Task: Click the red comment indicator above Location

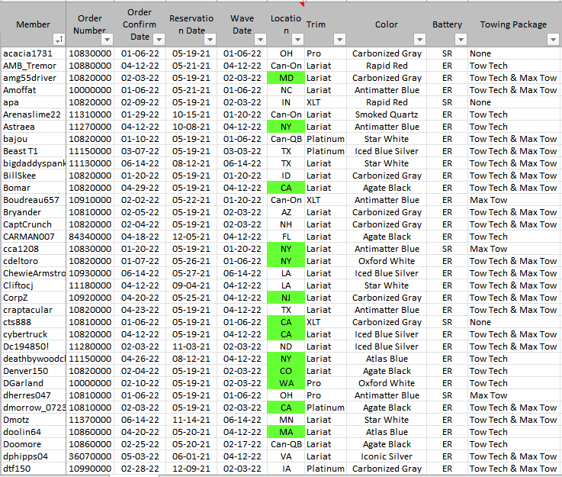Action: coord(303,4)
